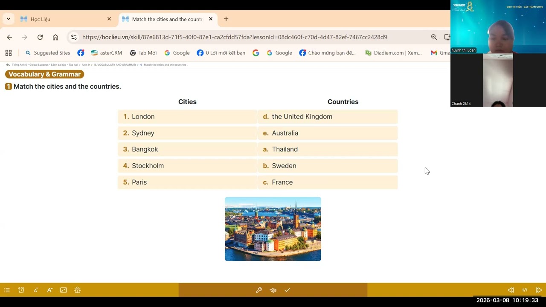Screen dimensions: 546x307
Task: Open the asterCRM bookmark
Action: 106,53
